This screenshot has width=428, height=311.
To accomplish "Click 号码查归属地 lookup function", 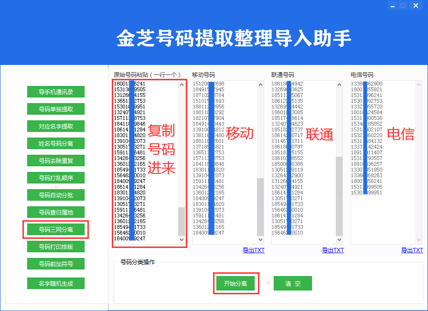I will (56, 212).
